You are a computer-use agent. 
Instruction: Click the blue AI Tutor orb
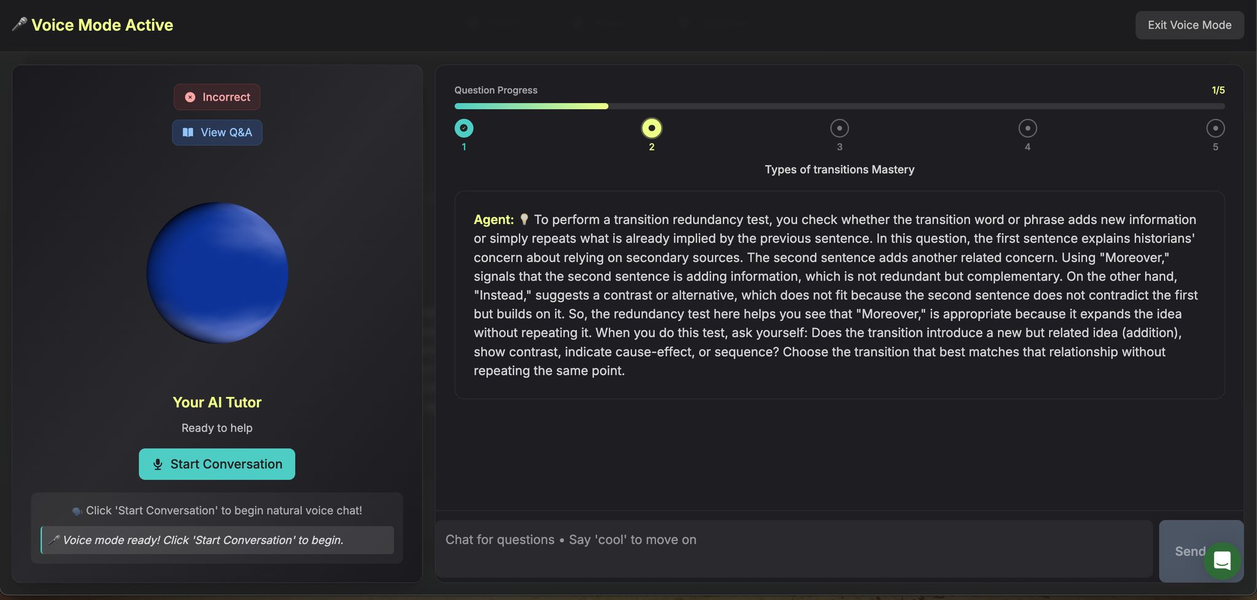(217, 273)
